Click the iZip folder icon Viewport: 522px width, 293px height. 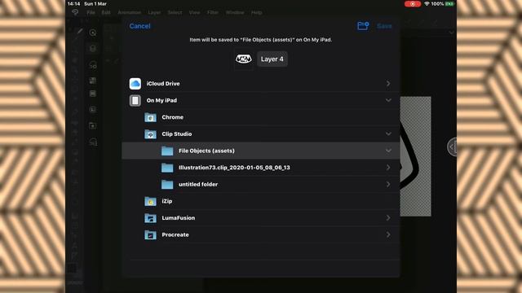click(x=150, y=201)
